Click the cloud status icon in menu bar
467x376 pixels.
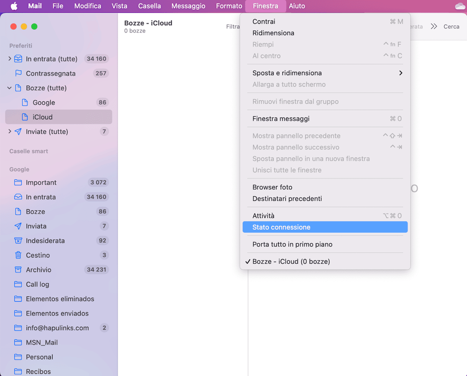460,6
